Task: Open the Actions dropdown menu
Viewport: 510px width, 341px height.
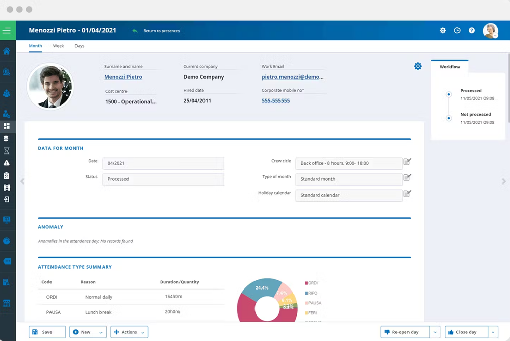Action: click(x=129, y=332)
